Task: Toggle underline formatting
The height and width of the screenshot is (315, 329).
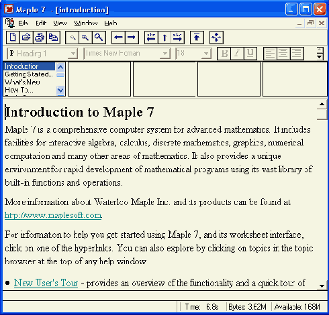Action: point(250,54)
